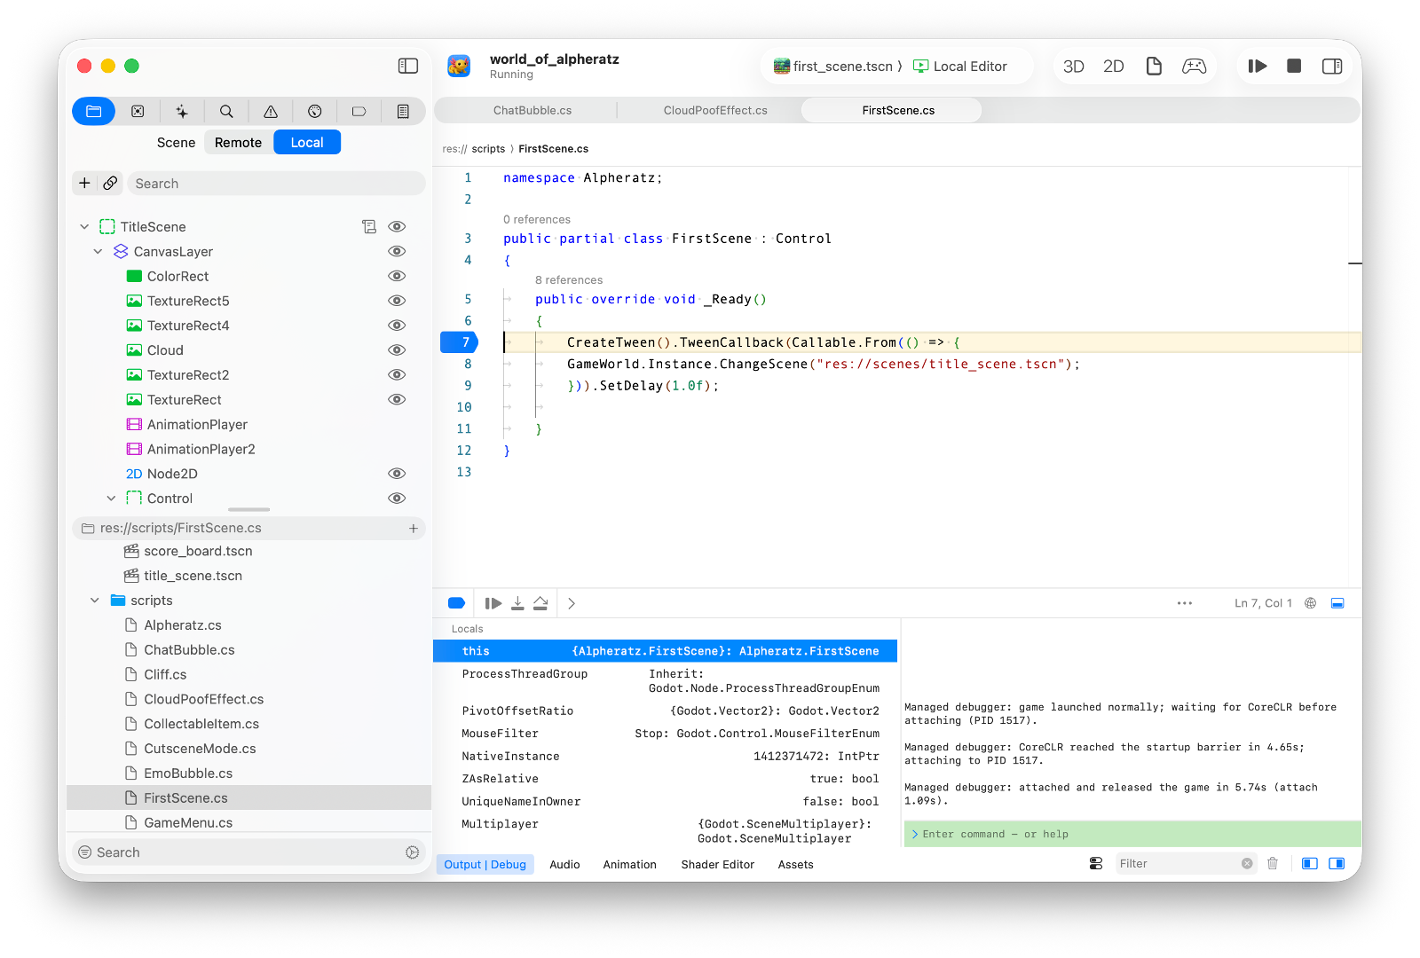Switch to 3D view
The height and width of the screenshot is (958, 1420).
(x=1074, y=67)
